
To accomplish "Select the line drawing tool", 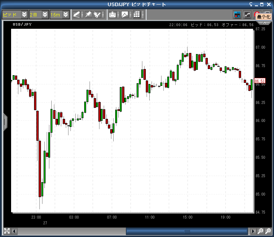I will [x=77, y=15].
